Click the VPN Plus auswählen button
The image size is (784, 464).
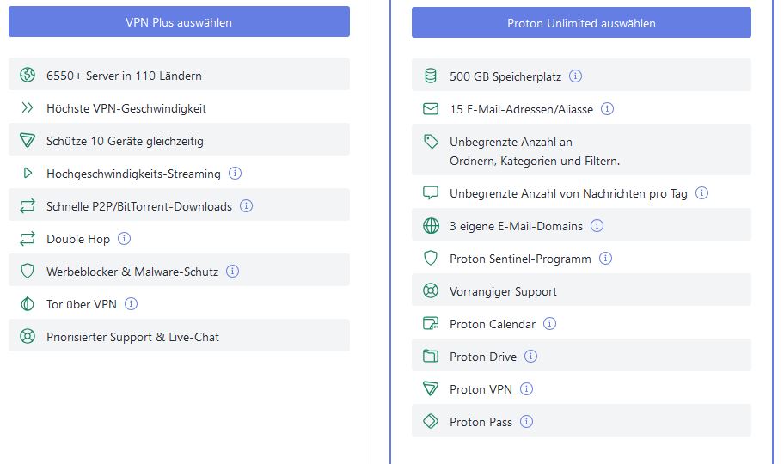click(x=179, y=22)
